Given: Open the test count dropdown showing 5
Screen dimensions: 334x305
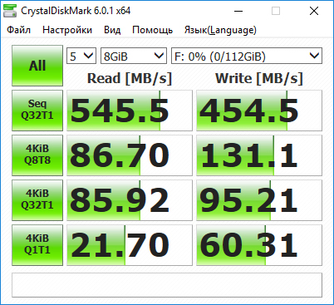Looking at the screenshot, I should (x=81, y=56).
